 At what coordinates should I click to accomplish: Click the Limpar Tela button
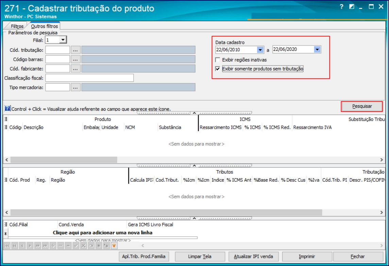click(200, 256)
